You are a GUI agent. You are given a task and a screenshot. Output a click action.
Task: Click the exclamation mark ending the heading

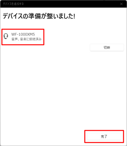74,16
